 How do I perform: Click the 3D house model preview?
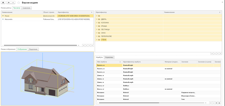[47, 78]
